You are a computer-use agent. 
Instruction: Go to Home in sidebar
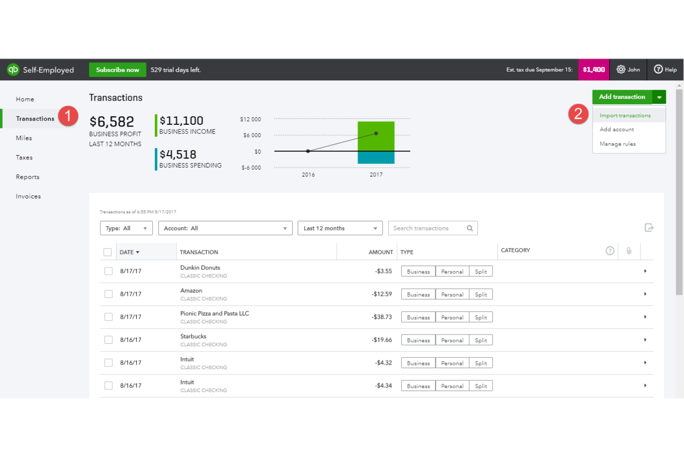click(25, 99)
